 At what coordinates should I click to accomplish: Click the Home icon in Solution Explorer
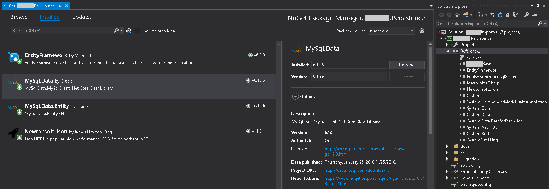(x=457, y=15)
